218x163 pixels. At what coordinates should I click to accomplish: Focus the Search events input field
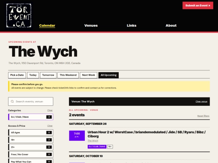[31, 101]
